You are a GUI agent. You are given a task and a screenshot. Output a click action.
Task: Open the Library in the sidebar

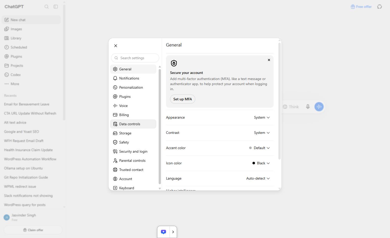click(x=31, y=38)
